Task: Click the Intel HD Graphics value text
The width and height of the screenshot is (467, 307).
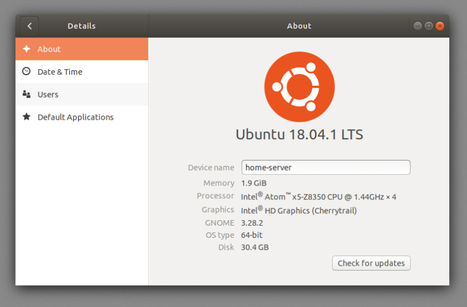Action: 299,210
